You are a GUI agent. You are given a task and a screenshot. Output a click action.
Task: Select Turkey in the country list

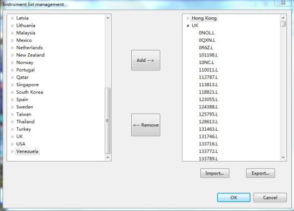pyautogui.click(x=23, y=129)
